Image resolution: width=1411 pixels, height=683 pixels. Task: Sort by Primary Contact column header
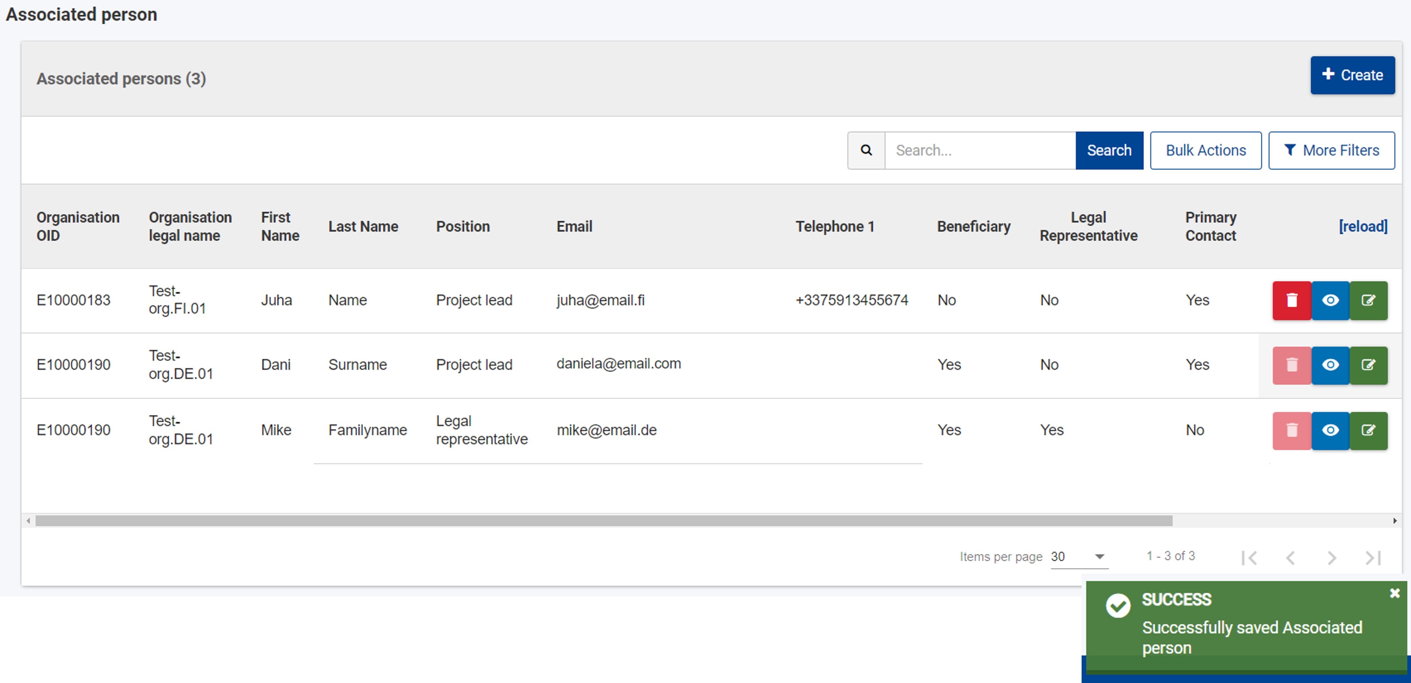click(1210, 226)
